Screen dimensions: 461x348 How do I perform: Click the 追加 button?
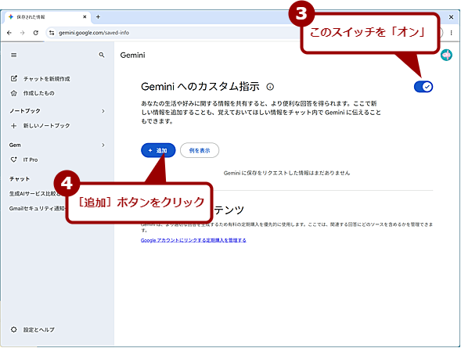coord(158,150)
